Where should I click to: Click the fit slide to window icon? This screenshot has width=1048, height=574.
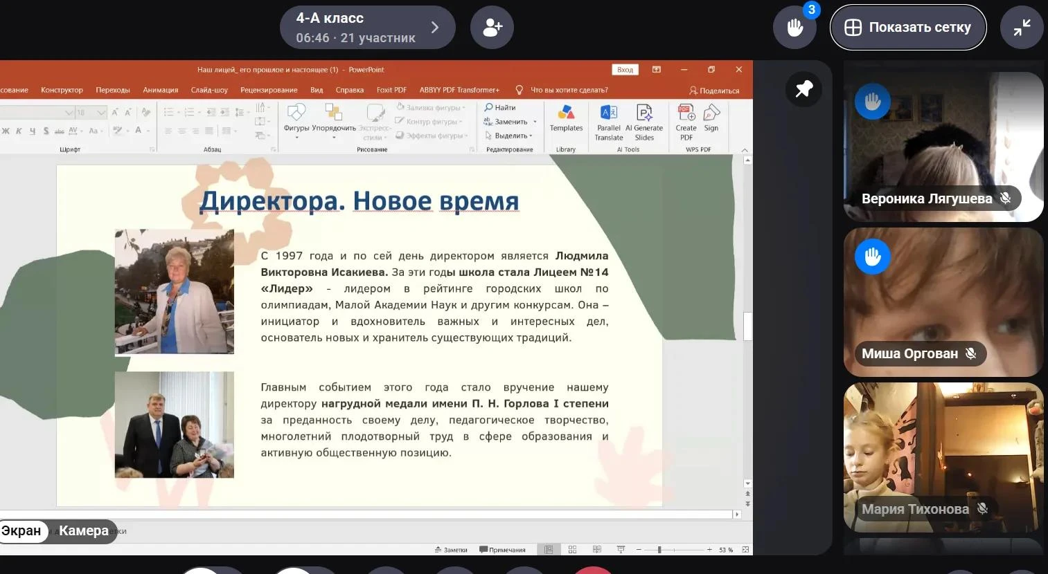point(745,550)
